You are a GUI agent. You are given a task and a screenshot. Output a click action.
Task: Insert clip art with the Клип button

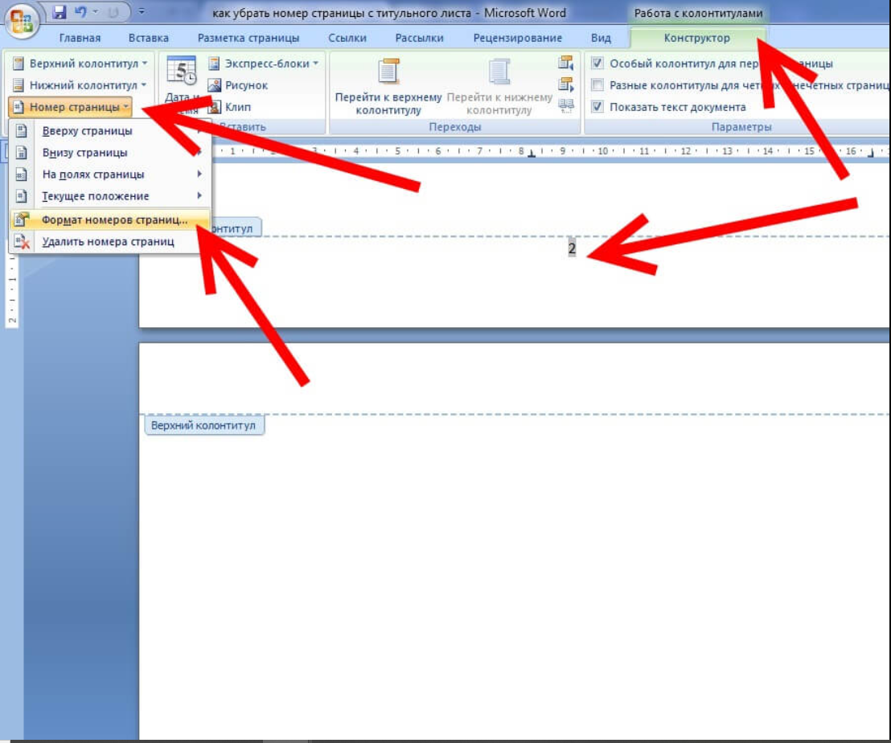pyautogui.click(x=229, y=107)
